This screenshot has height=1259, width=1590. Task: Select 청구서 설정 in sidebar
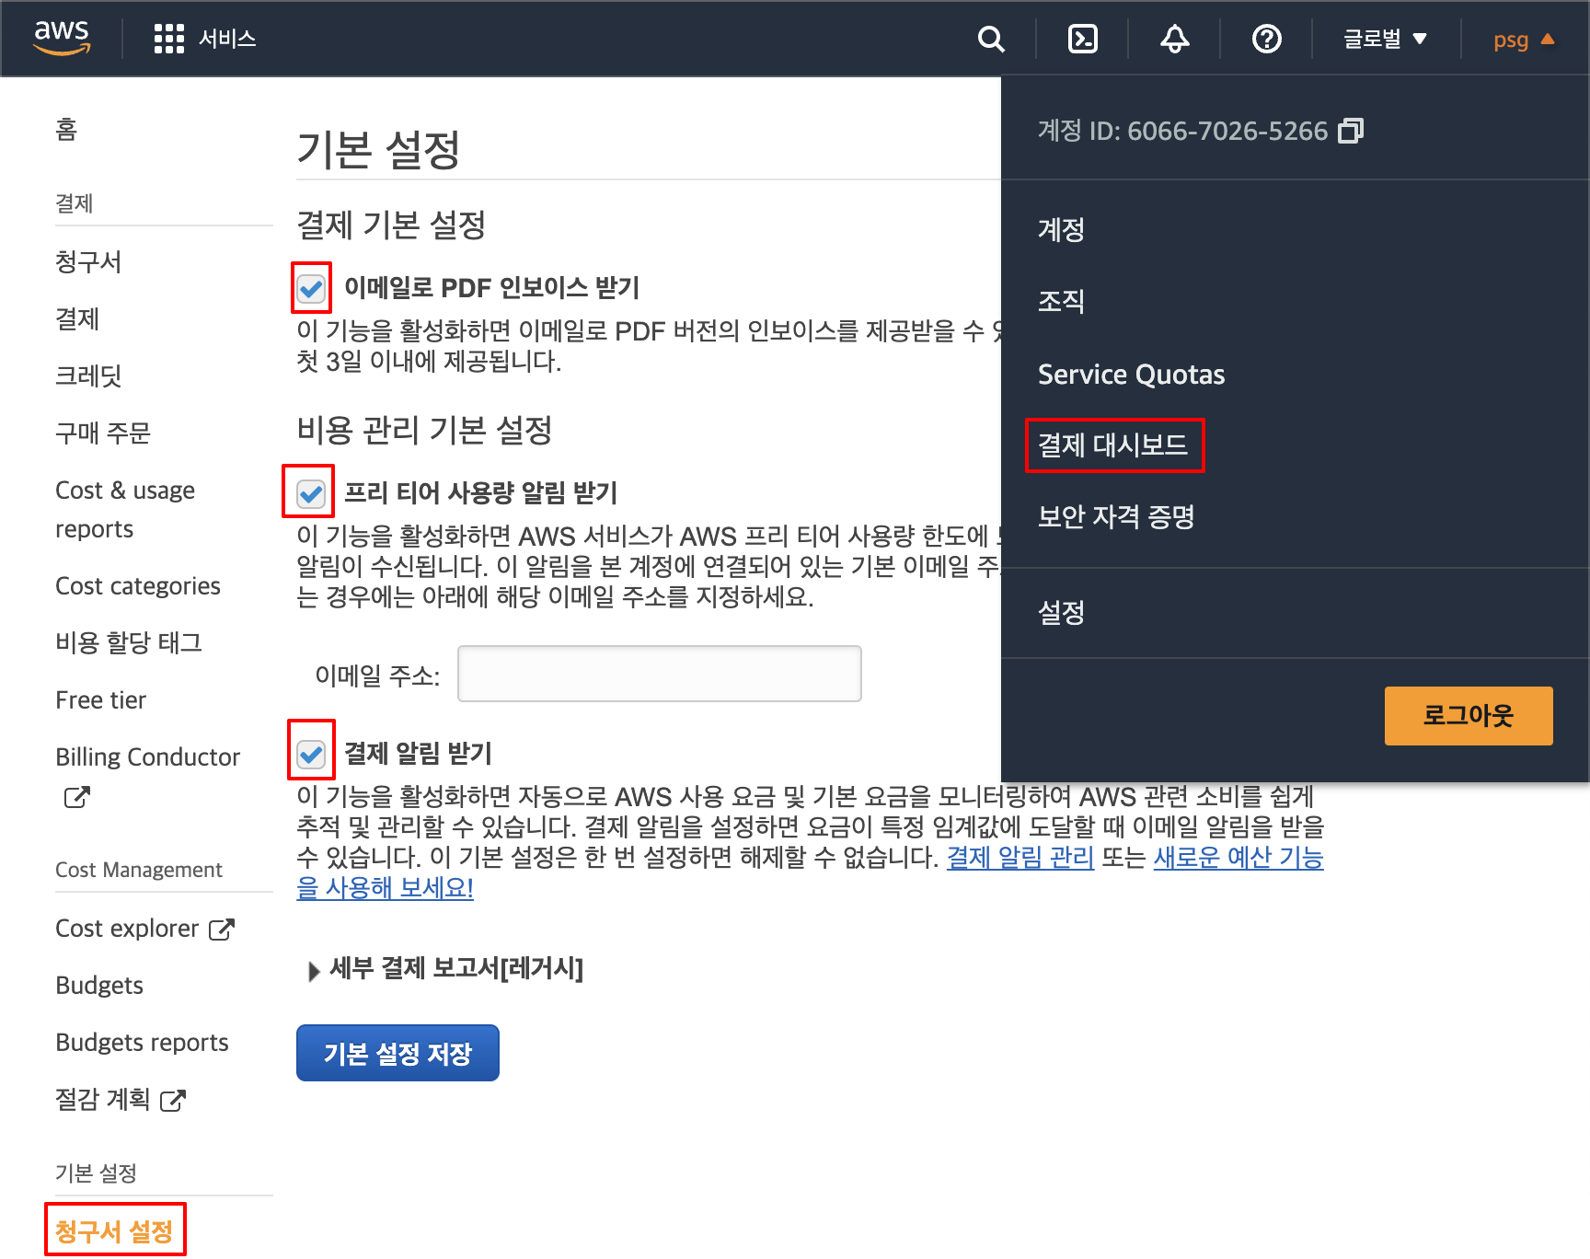pyautogui.click(x=114, y=1231)
